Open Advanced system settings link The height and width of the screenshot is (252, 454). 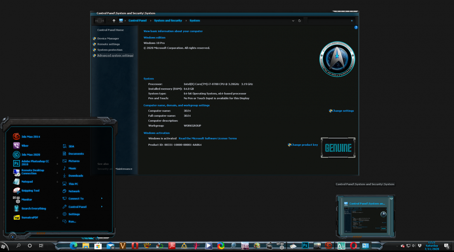(x=115, y=55)
